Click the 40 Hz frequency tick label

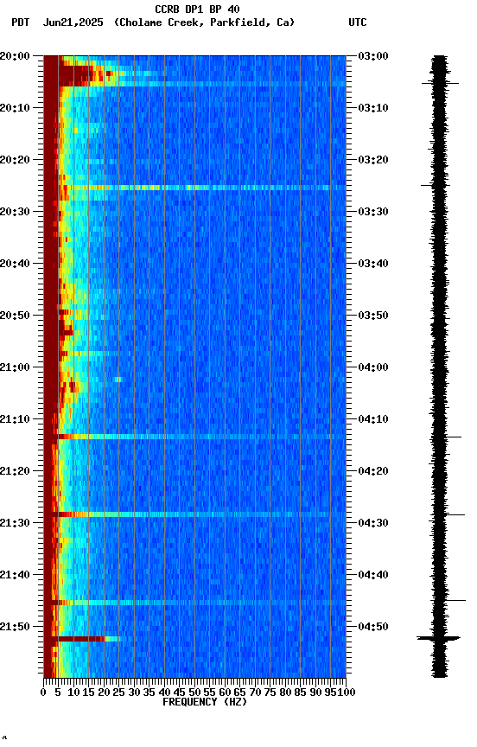tap(164, 693)
